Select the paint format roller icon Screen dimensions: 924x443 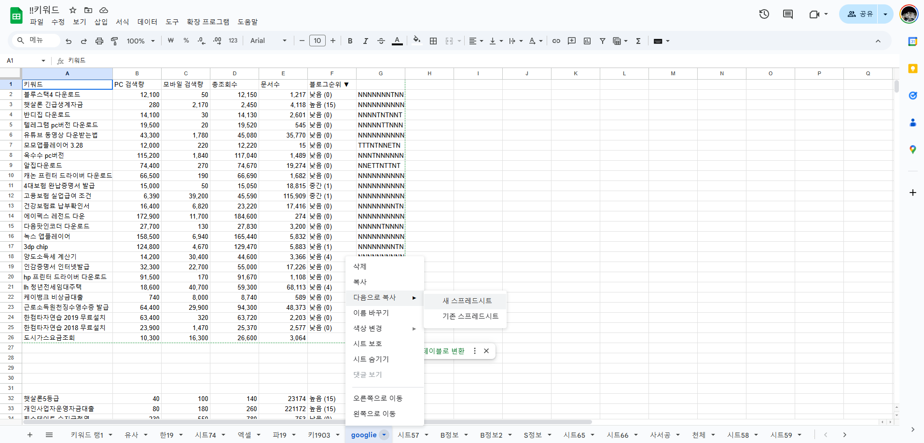114,41
